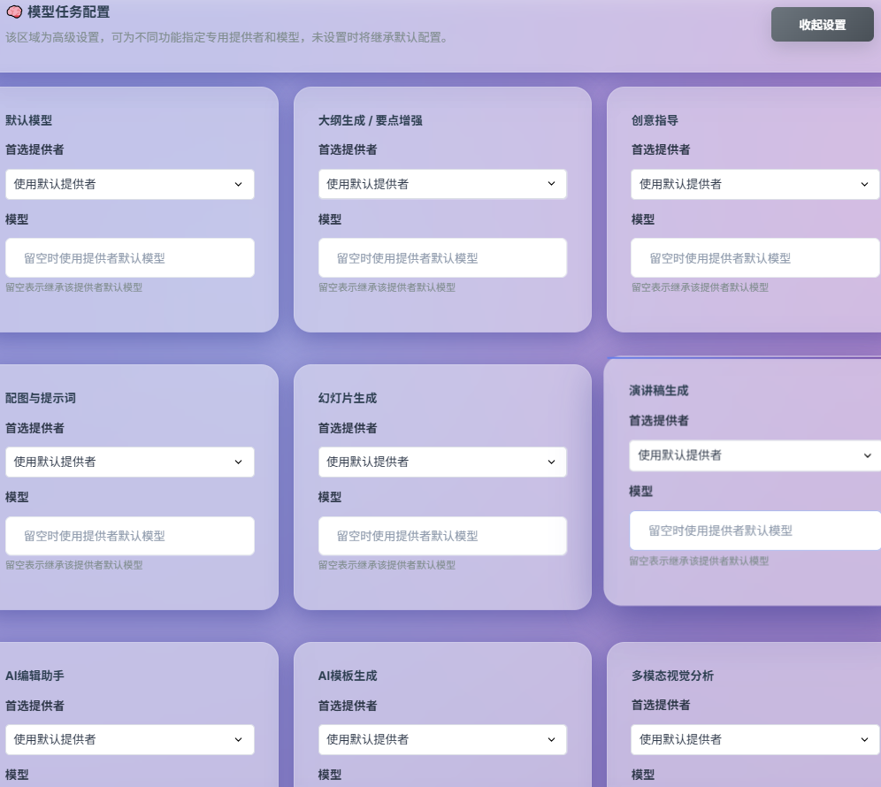Open the 创意指导 provider dropdown

click(755, 184)
